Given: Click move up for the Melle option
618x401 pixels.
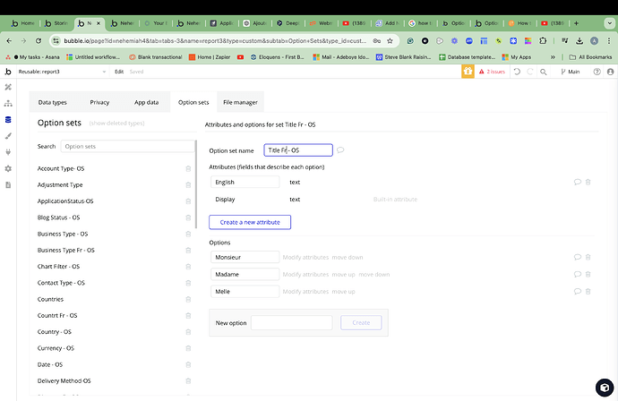Looking at the screenshot, I should (343, 292).
